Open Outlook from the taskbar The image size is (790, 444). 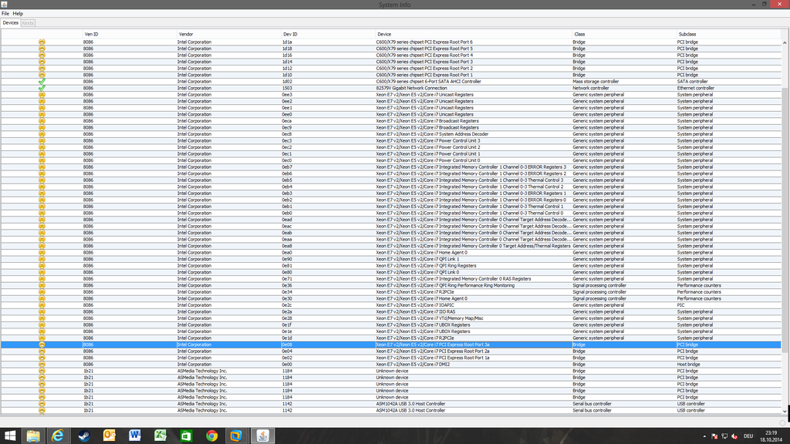point(109,436)
